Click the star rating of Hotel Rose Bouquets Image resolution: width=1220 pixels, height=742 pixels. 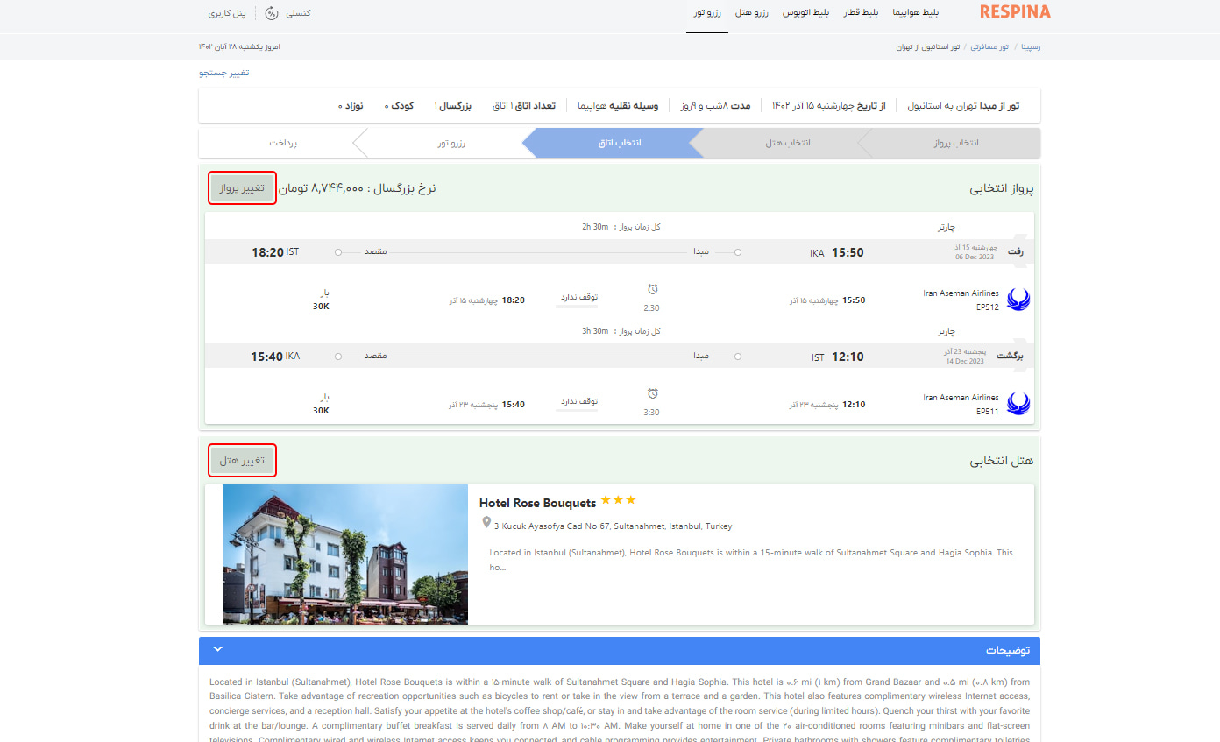619,501
